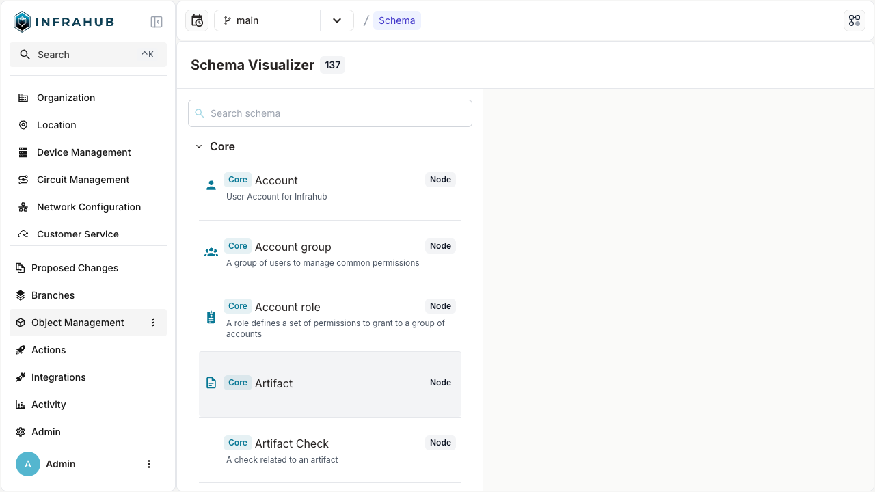Click the Search schema input field

330,113
